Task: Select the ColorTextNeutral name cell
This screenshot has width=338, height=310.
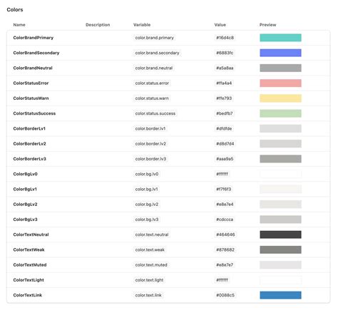Action: (x=31, y=234)
